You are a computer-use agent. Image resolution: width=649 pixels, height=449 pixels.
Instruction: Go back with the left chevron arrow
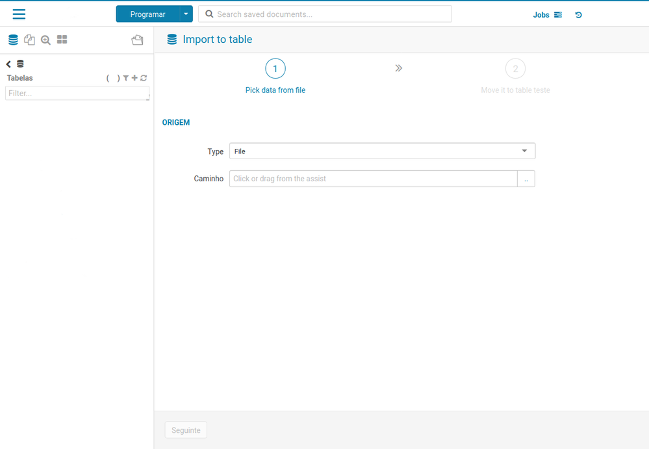(x=8, y=64)
